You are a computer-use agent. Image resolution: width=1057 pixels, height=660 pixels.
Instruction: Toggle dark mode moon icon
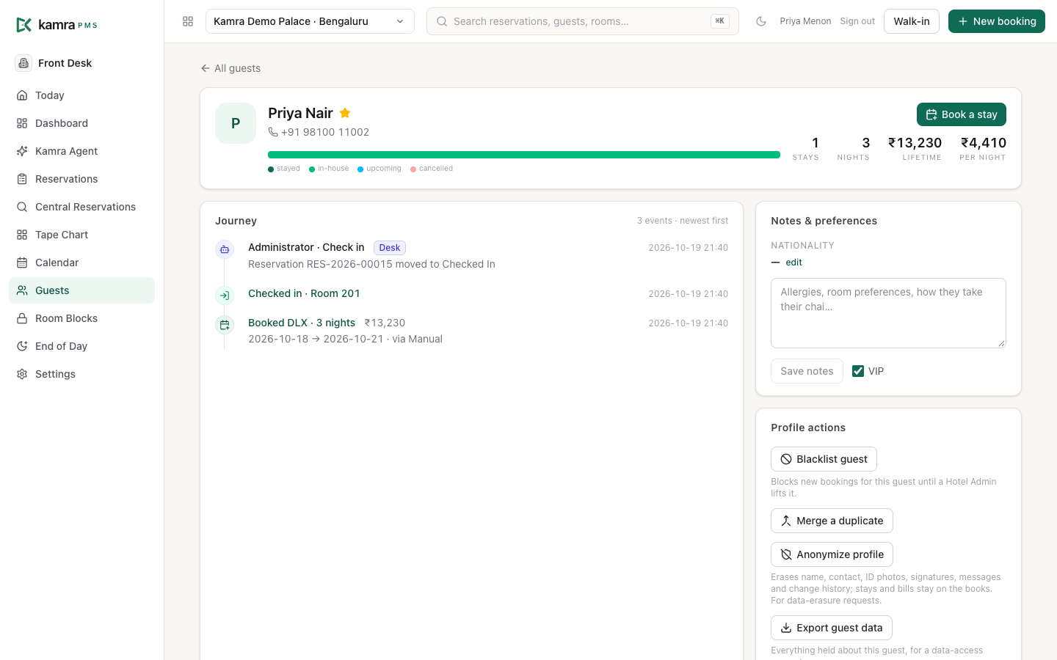761,21
